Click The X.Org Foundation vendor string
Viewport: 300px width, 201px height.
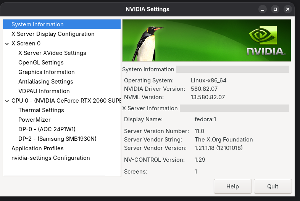224,140
